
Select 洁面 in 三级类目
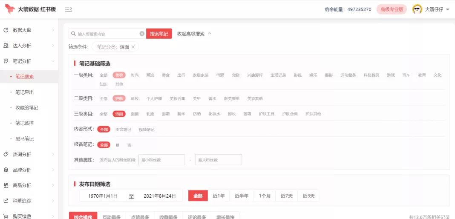[119, 114]
